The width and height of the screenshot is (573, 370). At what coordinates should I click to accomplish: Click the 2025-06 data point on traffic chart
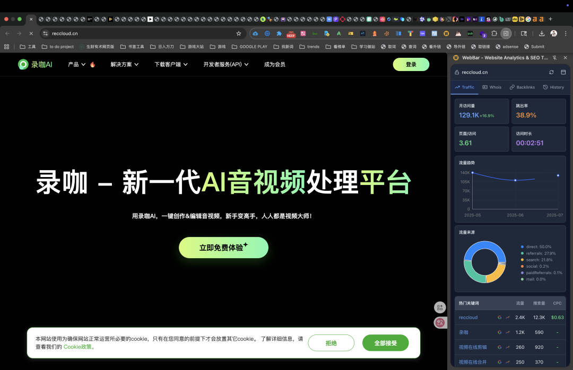tap(515, 180)
